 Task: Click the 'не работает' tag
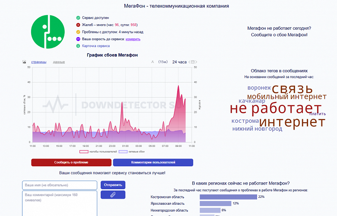[276, 108]
